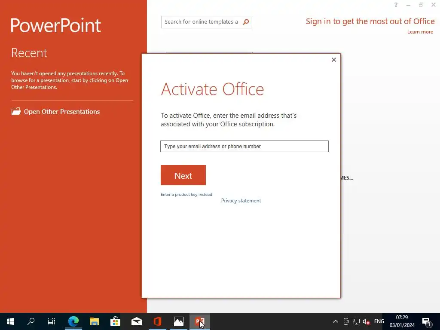Click Open Other Presentations
Viewport: 440px width, 330px height.
point(62,111)
